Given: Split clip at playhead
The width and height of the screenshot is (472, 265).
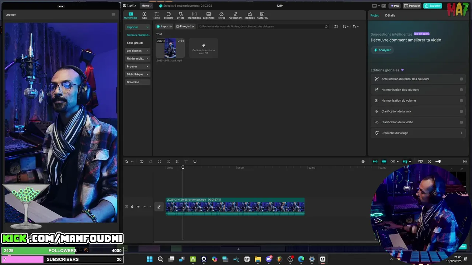Looking at the screenshot, I should (x=159, y=162).
